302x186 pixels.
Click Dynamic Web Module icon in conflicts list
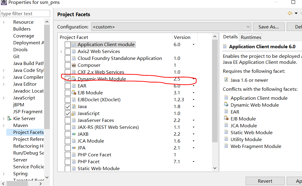tap(226, 105)
